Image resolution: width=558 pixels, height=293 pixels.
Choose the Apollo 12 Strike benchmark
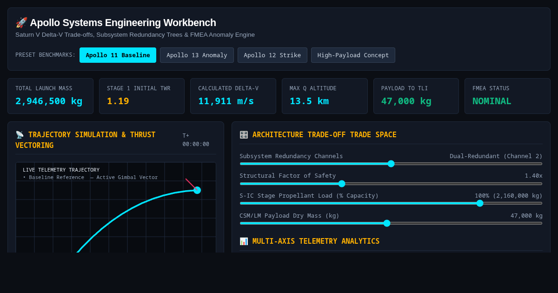(x=272, y=55)
